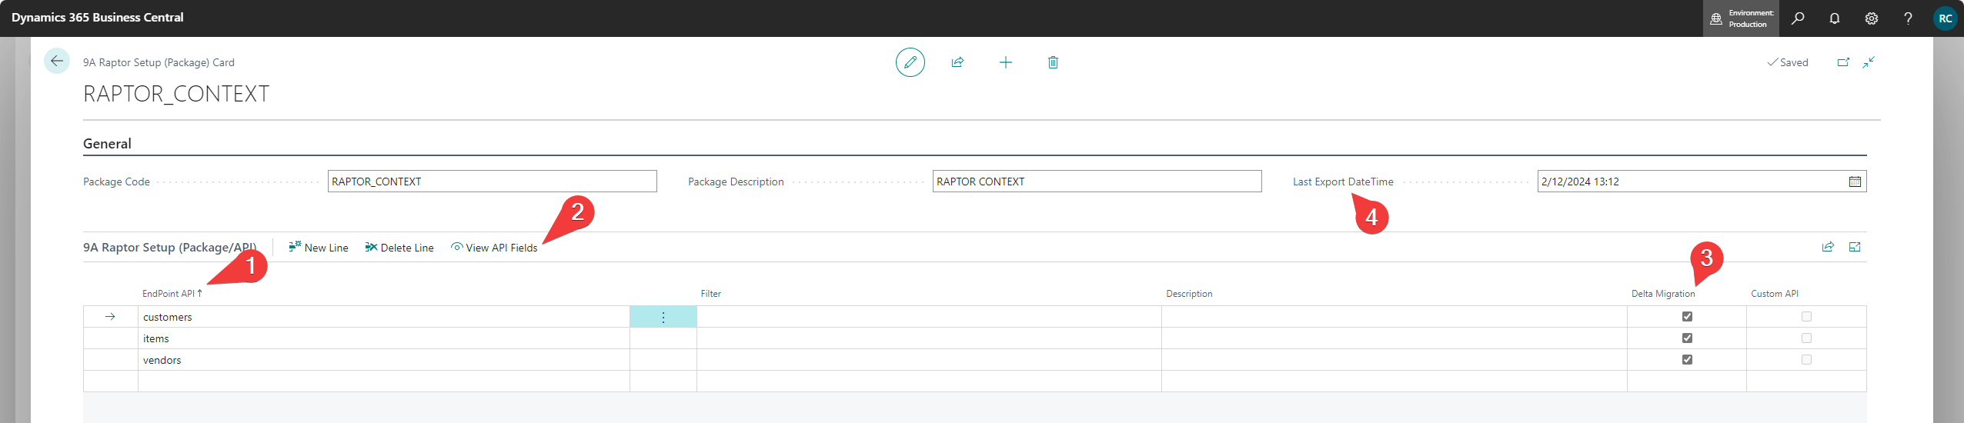Click the plus icon to create new record

(1005, 62)
